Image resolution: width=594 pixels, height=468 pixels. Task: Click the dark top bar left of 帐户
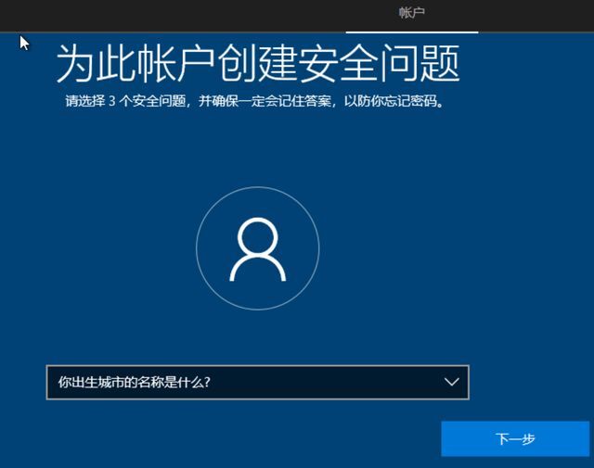186,13
